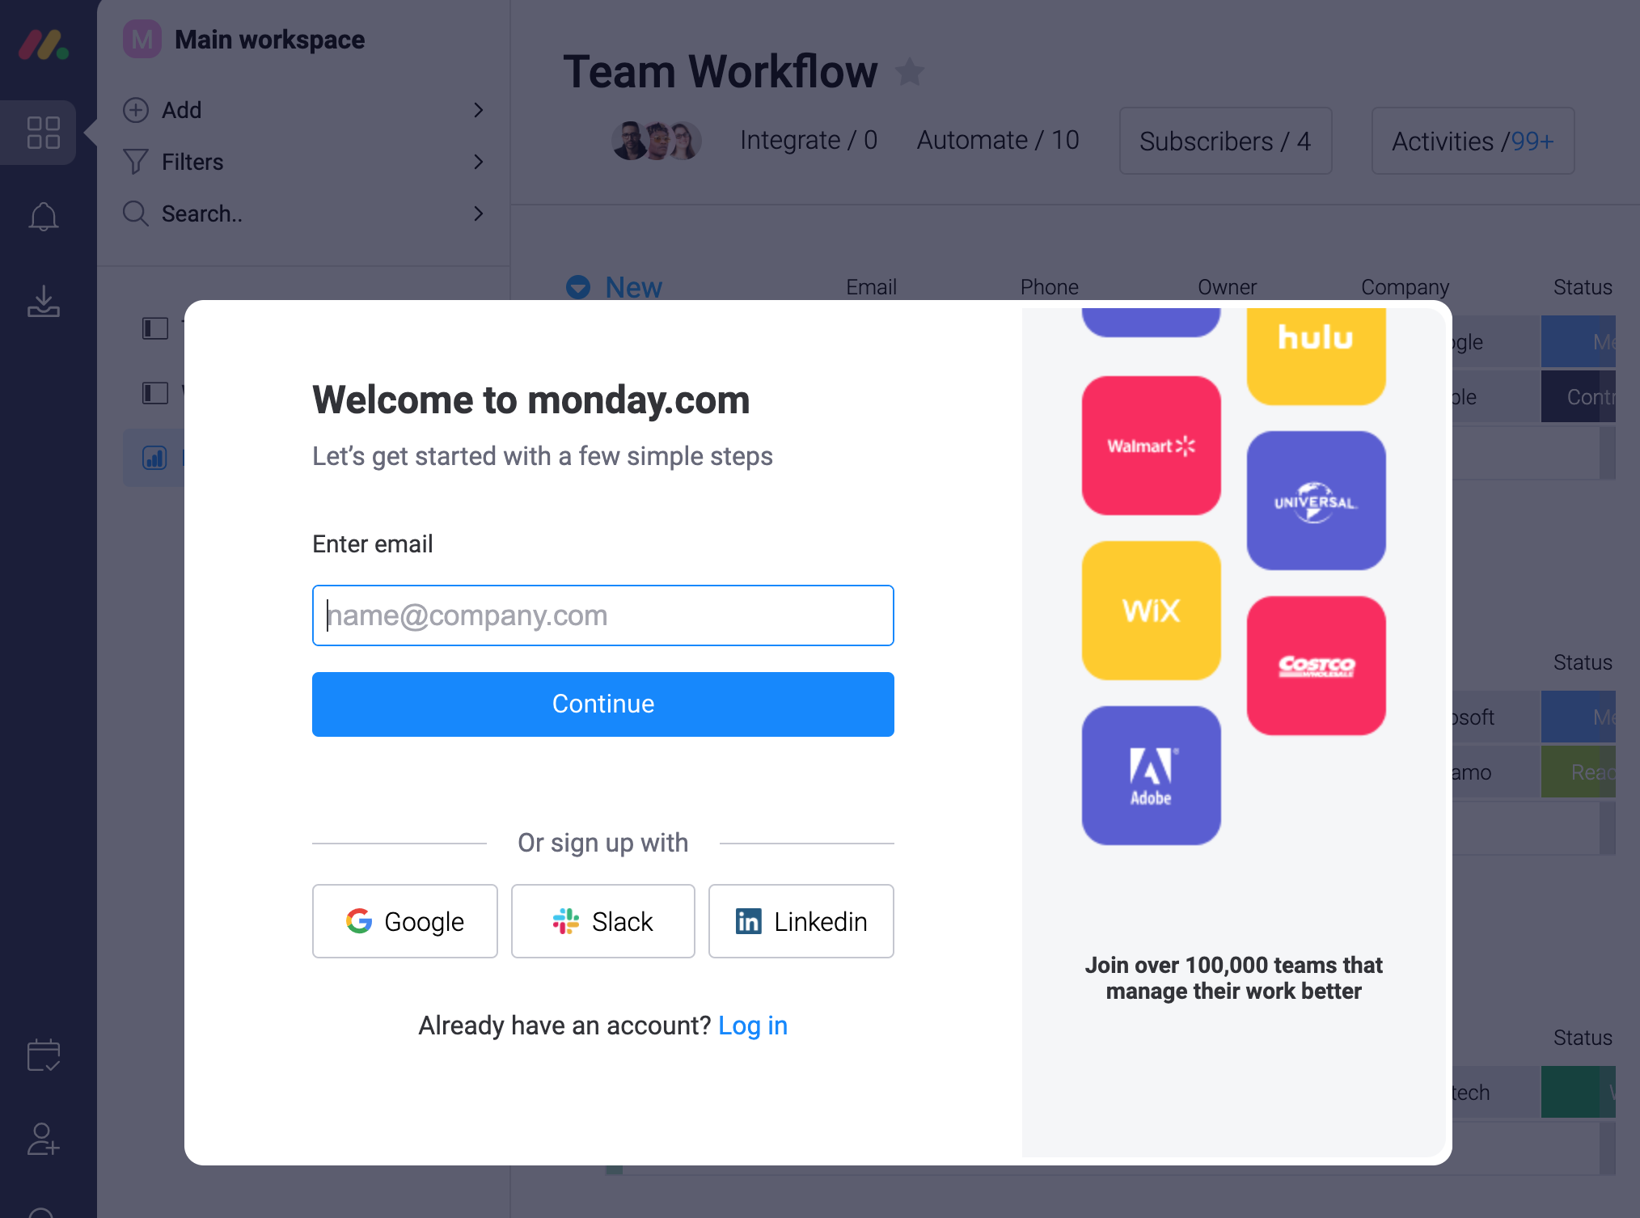This screenshot has width=1640, height=1218.
Task: Click the Search magnifier icon
Action: [x=136, y=214]
